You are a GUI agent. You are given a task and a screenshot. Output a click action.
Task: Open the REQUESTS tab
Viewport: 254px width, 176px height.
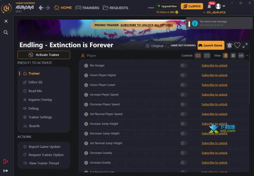point(115,8)
